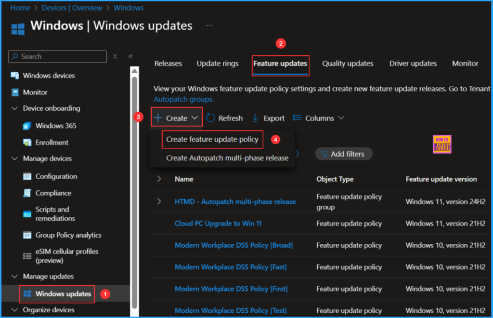Open the Columns dropdown

point(319,118)
